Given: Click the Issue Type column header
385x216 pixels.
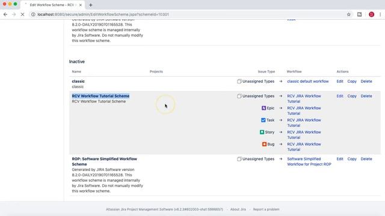Looking at the screenshot, I should point(266,71).
